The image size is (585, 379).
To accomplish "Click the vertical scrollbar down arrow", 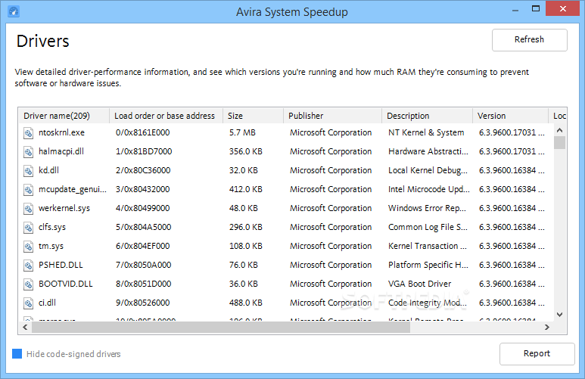I will click(x=559, y=315).
